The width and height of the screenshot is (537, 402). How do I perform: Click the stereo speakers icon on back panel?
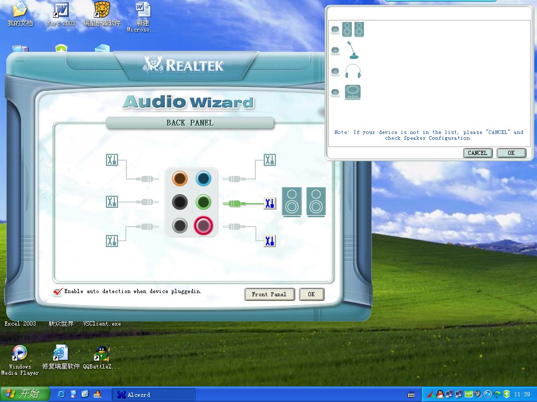[304, 202]
